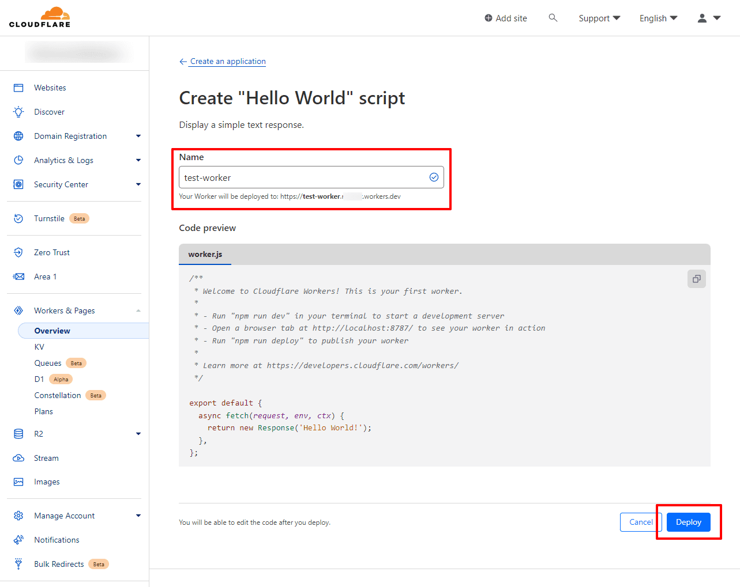
Task: Expand the Analytics & Logs arrow
Action: click(138, 160)
